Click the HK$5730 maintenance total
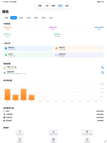The height and width of the screenshot is (143, 107). [53, 27]
